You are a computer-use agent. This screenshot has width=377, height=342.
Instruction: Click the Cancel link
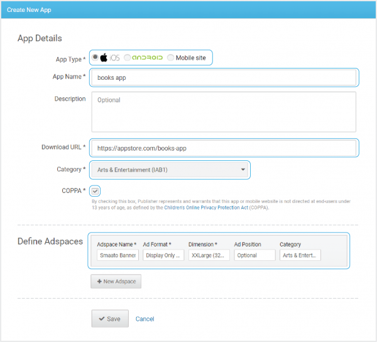pyautogui.click(x=145, y=319)
